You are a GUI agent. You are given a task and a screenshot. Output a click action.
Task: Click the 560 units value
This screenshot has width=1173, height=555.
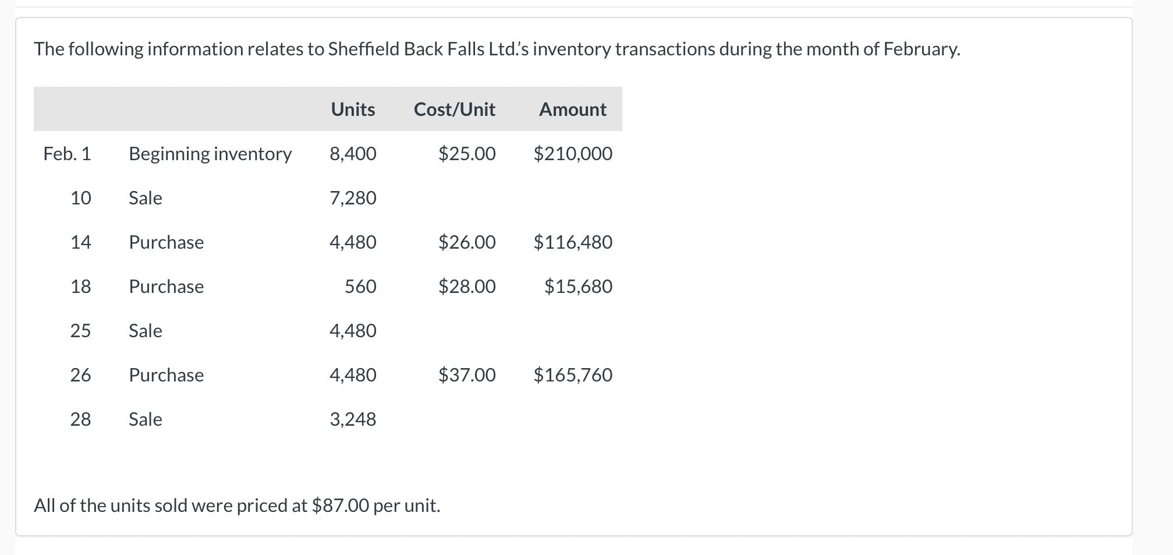tap(360, 287)
